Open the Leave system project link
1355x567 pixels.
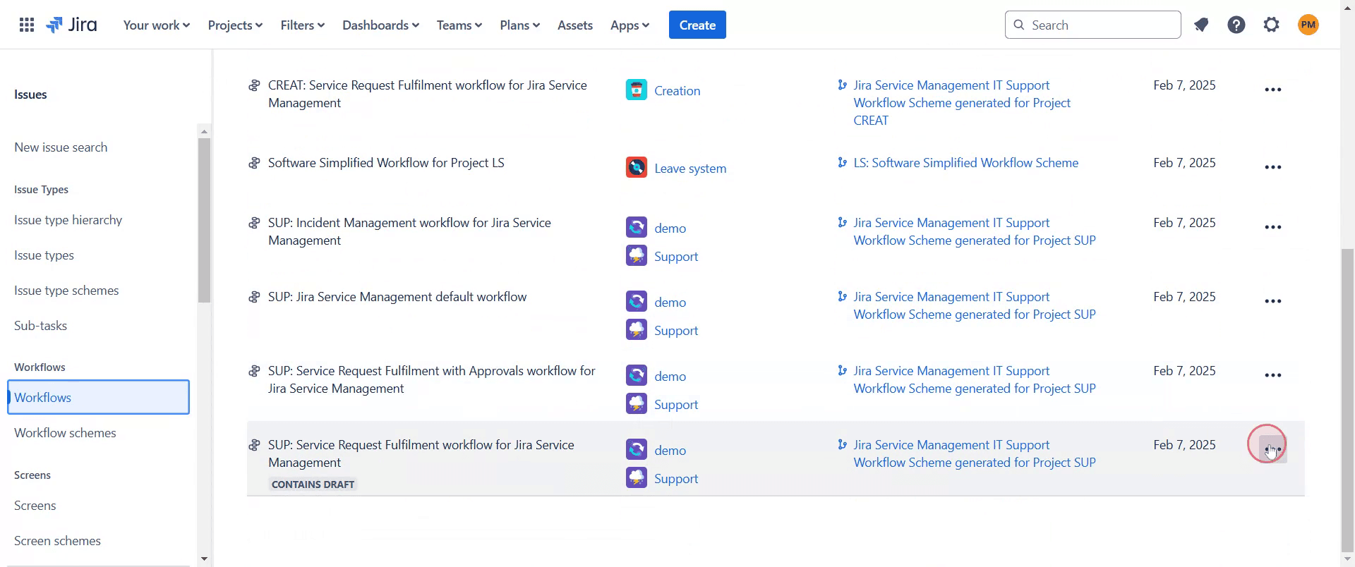point(690,169)
